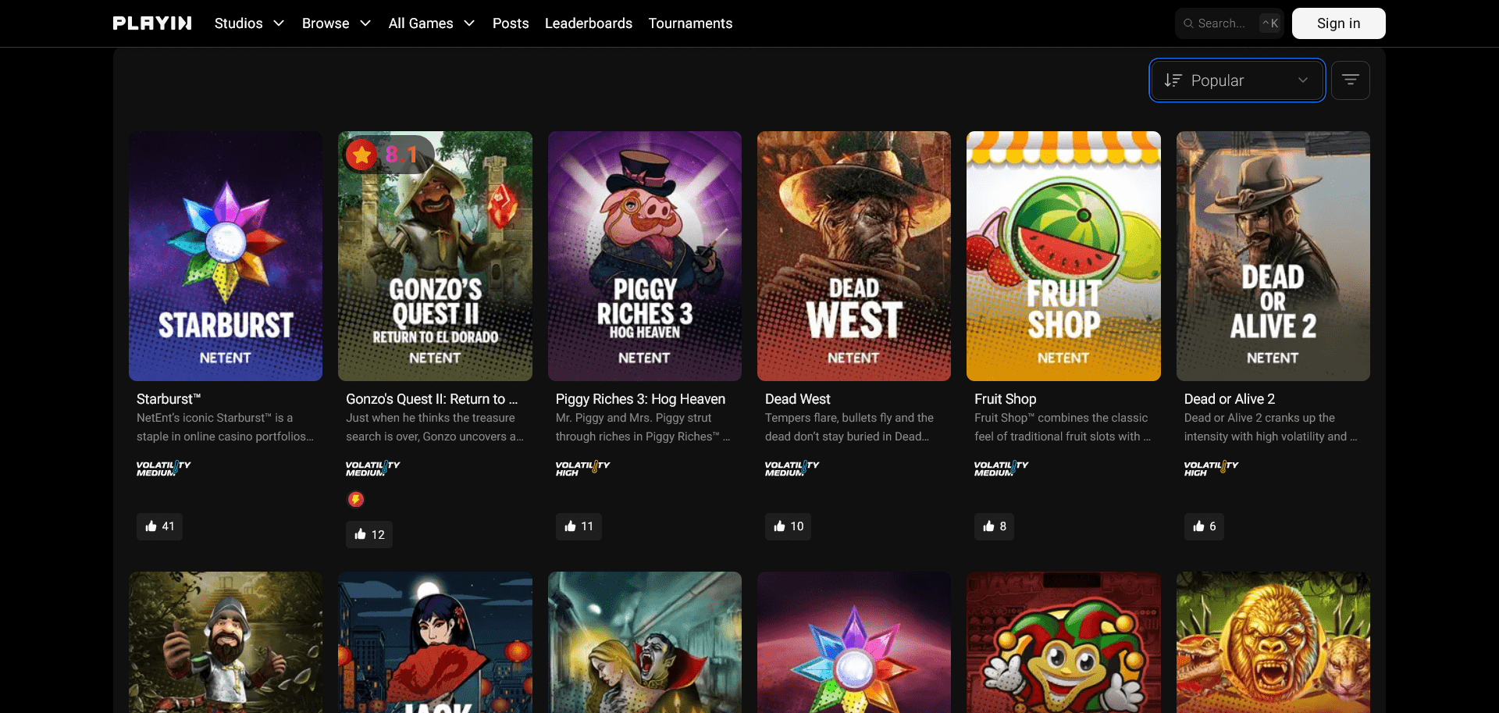Click the volatility medium icon under Fruit Shop

click(1001, 469)
